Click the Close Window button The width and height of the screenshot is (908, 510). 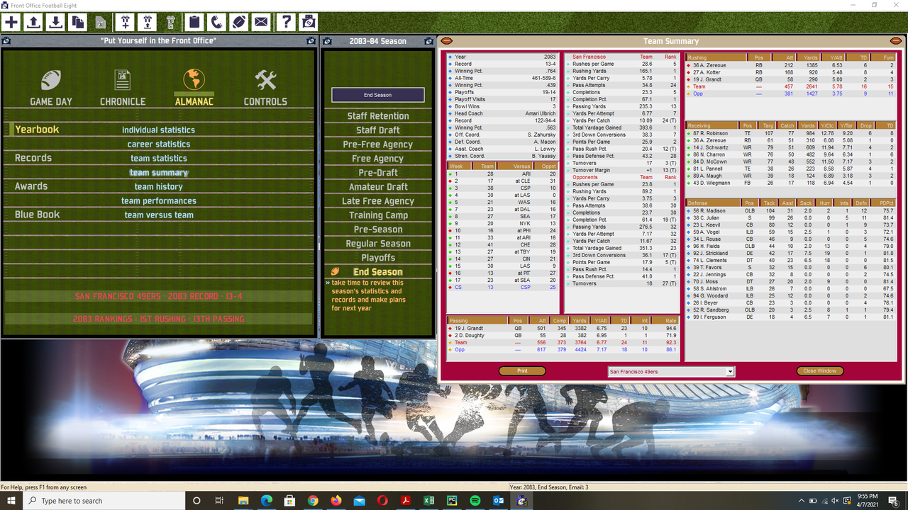click(x=820, y=371)
